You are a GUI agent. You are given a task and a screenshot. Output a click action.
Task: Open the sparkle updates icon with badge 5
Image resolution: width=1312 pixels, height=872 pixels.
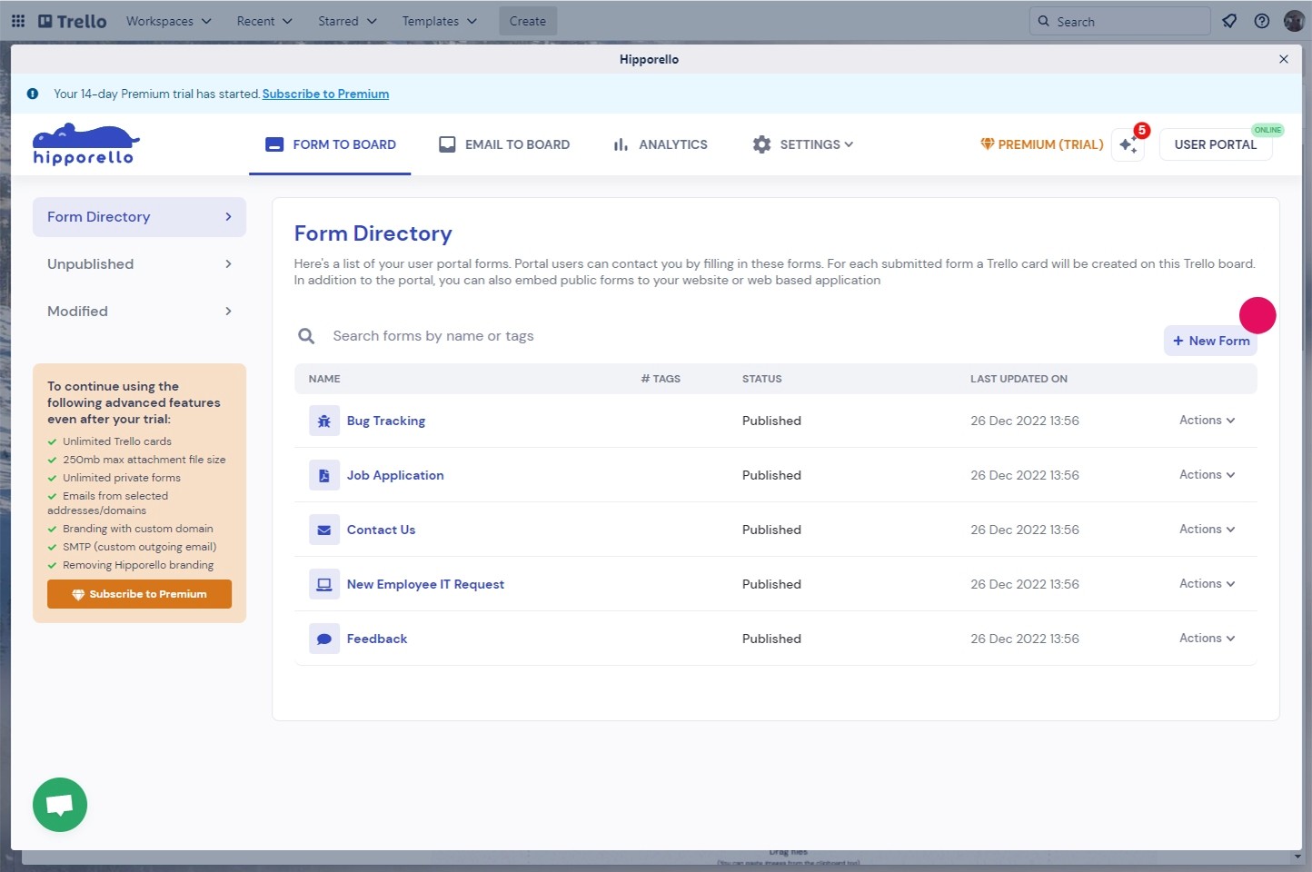pos(1128,145)
